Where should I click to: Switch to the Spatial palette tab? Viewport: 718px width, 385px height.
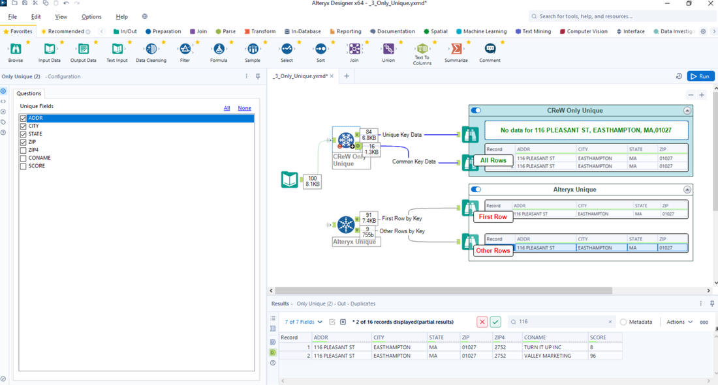click(435, 31)
